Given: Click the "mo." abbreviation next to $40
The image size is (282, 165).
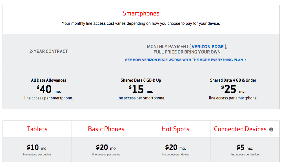Looking at the screenshot, I should [57, 92].
